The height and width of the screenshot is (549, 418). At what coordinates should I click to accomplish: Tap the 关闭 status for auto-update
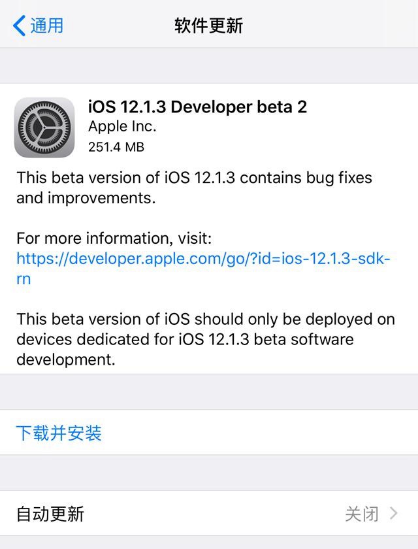coord(361,514)
